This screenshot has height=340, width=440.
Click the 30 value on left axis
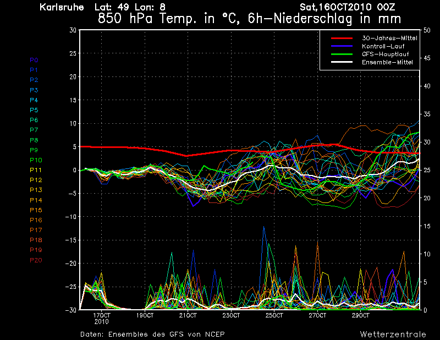pyautogui.click(x=73, y=30)
